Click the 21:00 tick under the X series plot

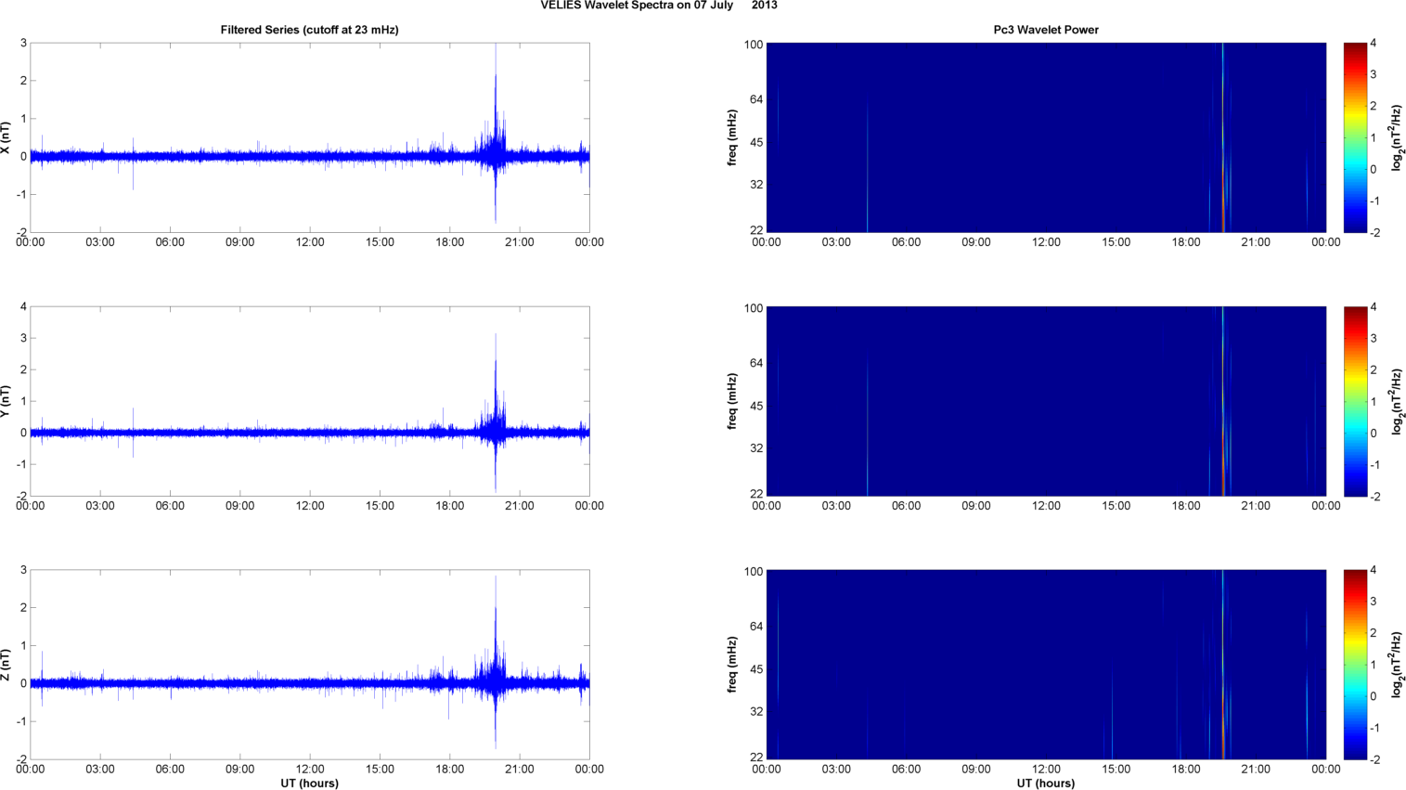(x=520, y=242)
